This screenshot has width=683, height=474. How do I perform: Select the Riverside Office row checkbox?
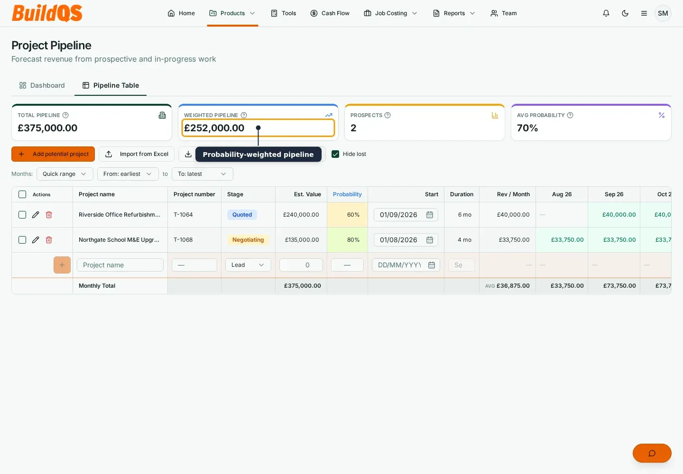[x=22, y=215]
